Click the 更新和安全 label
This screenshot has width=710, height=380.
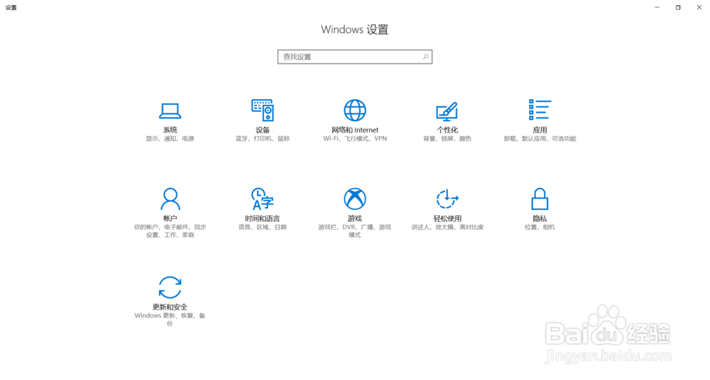tap(170, 307)
